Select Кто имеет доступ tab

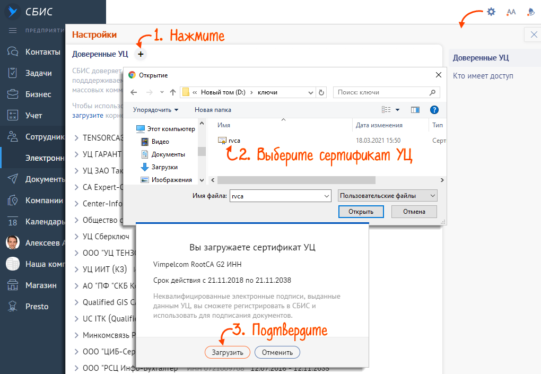click(483, 76)
